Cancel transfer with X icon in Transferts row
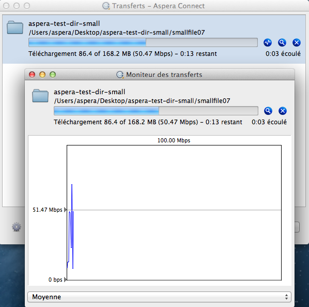The image size is (309, 307). pos(297,42)
